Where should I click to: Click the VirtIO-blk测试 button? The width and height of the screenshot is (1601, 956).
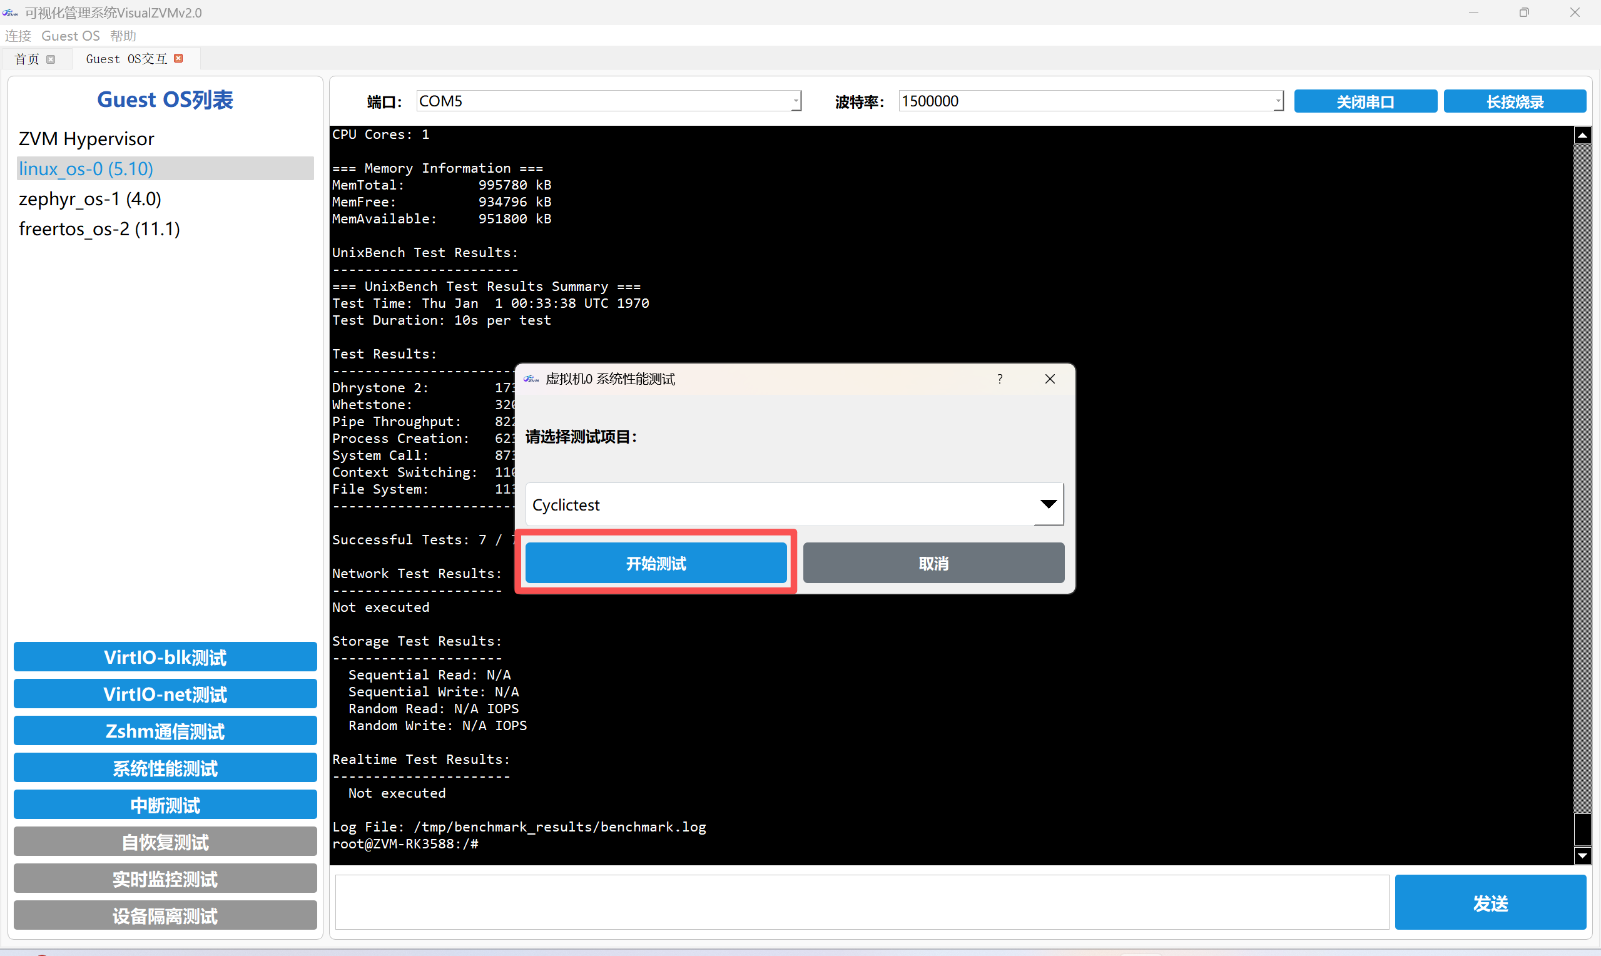pyautogui.click(x=165, y=657)
